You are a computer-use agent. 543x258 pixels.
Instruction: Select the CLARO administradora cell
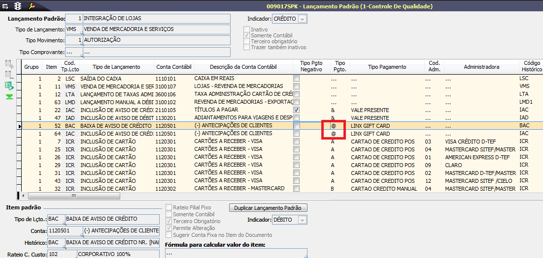pyautogui.click(x=482, y=165)
